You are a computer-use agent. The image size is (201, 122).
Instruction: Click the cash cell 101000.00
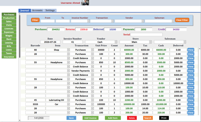coord(161,104)
